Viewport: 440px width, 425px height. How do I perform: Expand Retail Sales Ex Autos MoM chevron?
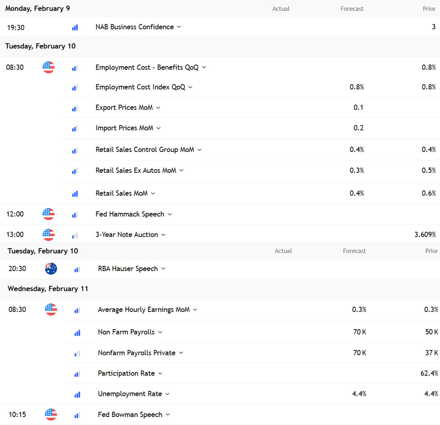click(x=181, y=170)
